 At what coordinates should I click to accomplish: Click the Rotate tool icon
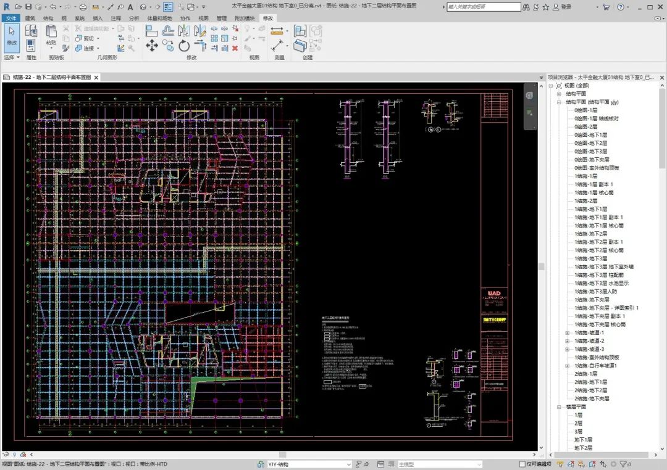tap(184, 46)
